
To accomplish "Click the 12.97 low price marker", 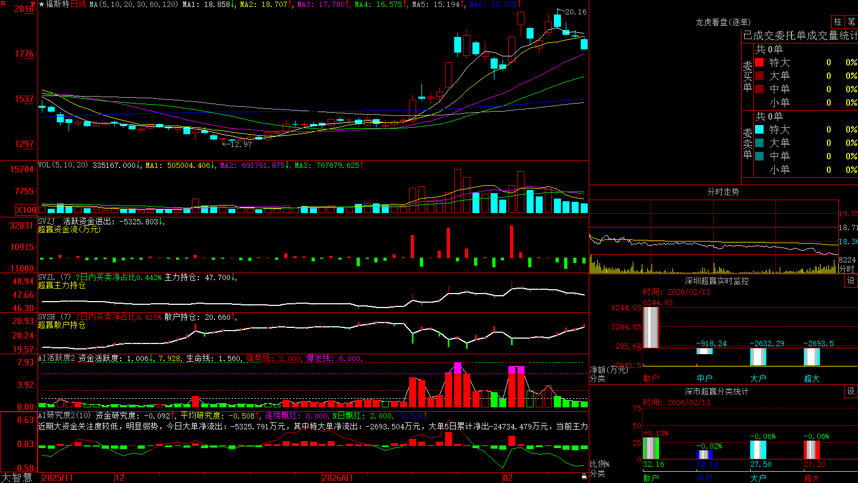I will (241, 144).
